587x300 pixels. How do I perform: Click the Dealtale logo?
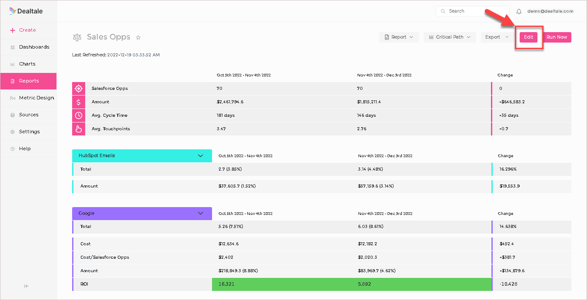(26, 11)
